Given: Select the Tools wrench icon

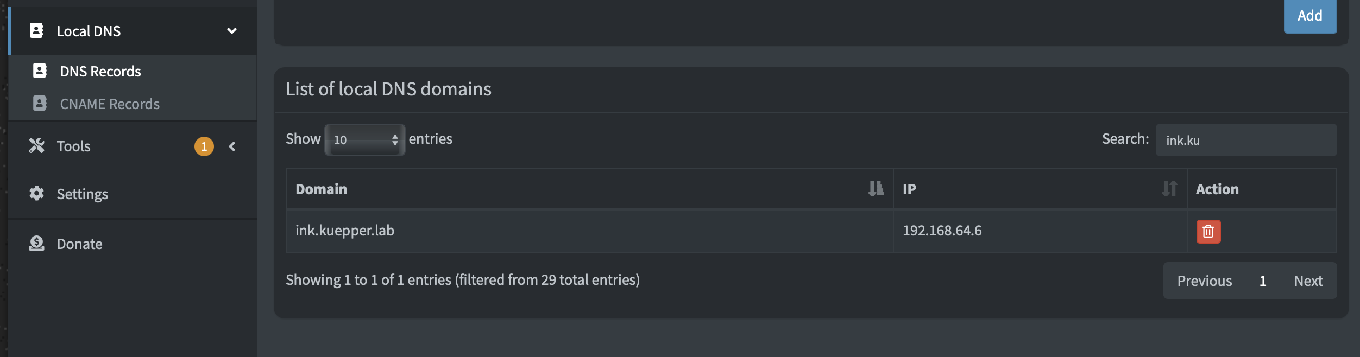Looking at the screenshot, I should (x=36, y=145).
